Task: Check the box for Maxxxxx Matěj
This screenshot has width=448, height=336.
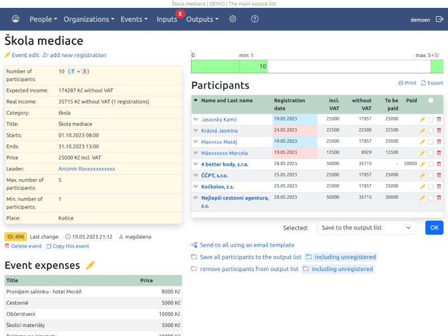Action: click(431, 142)
